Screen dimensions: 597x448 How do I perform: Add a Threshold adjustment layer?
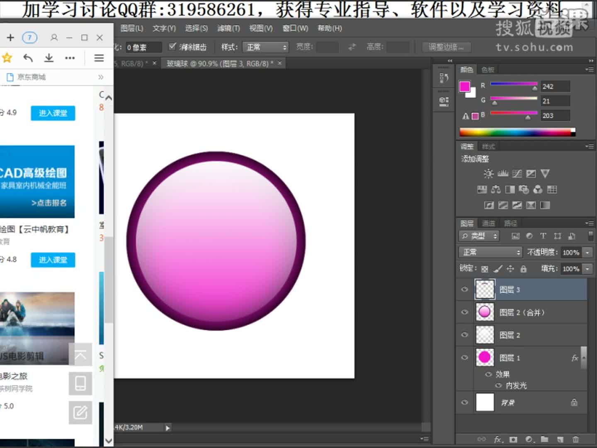(517, 205)
